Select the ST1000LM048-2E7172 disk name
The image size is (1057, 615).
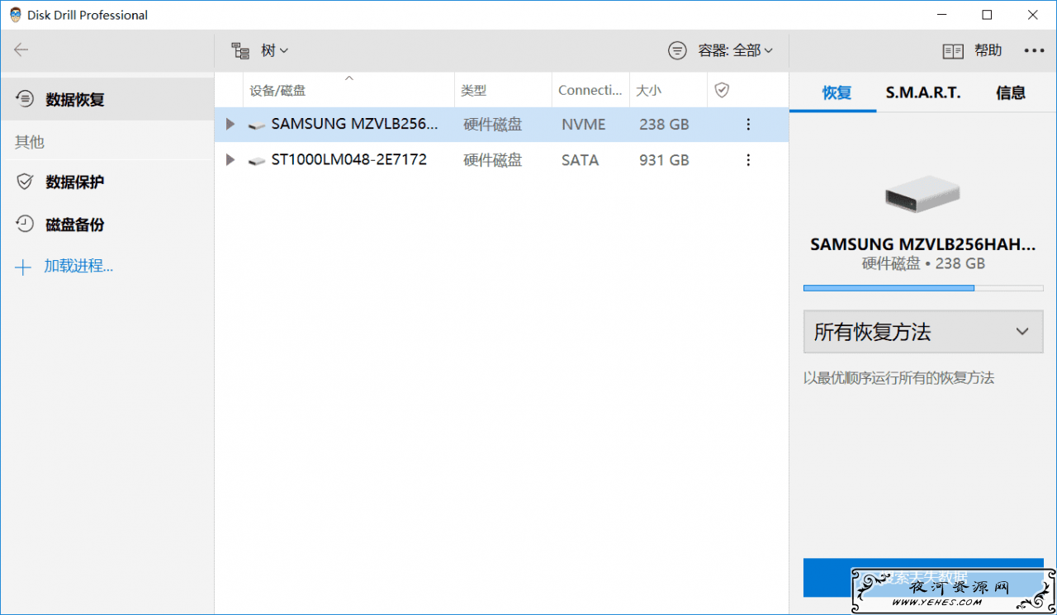pyautogui.click(x=348, y=159)
